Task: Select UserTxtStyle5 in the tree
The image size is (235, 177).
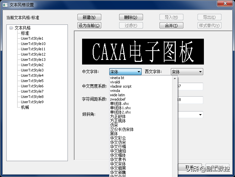Action: point(32,81)
